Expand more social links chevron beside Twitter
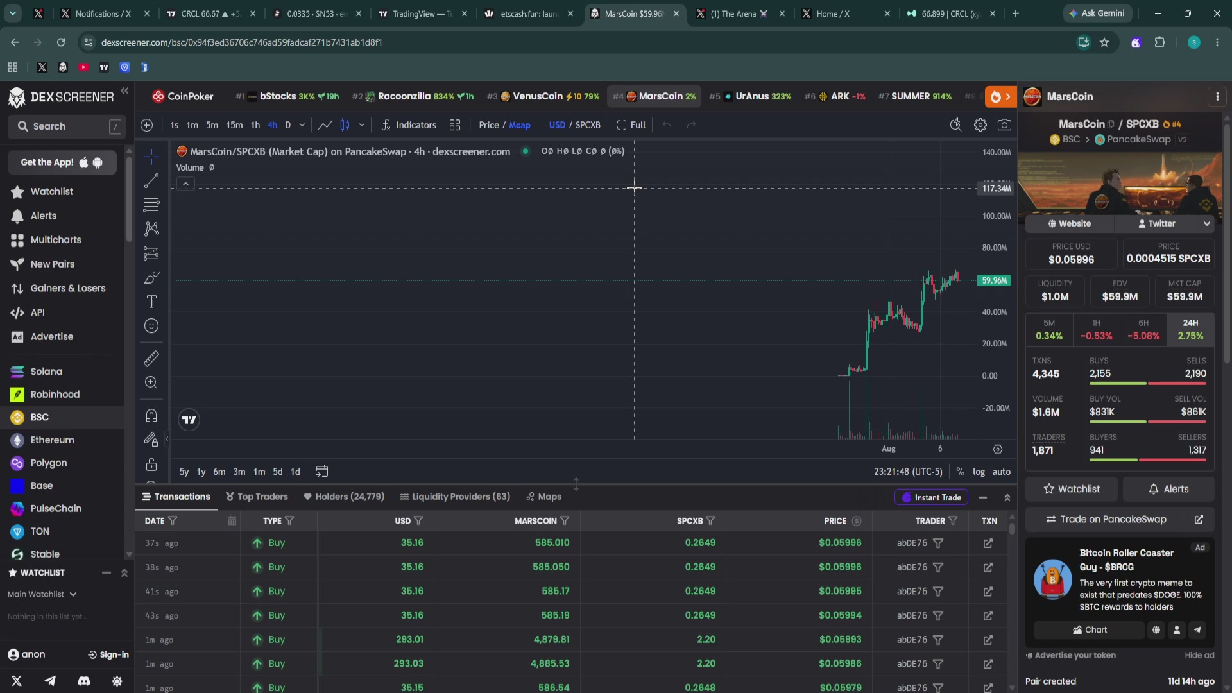 click(1207, 223)
